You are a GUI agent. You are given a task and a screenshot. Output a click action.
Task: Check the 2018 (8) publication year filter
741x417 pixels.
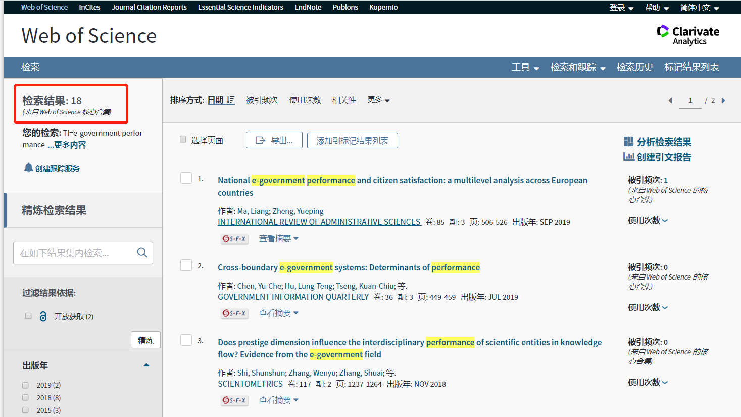point(25,398)
